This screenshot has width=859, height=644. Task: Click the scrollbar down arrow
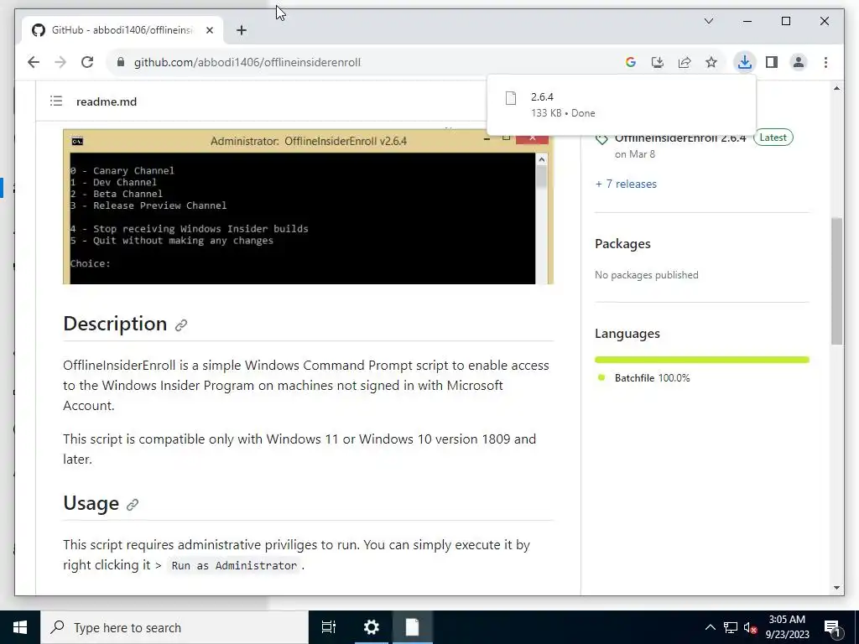point(836,588)
